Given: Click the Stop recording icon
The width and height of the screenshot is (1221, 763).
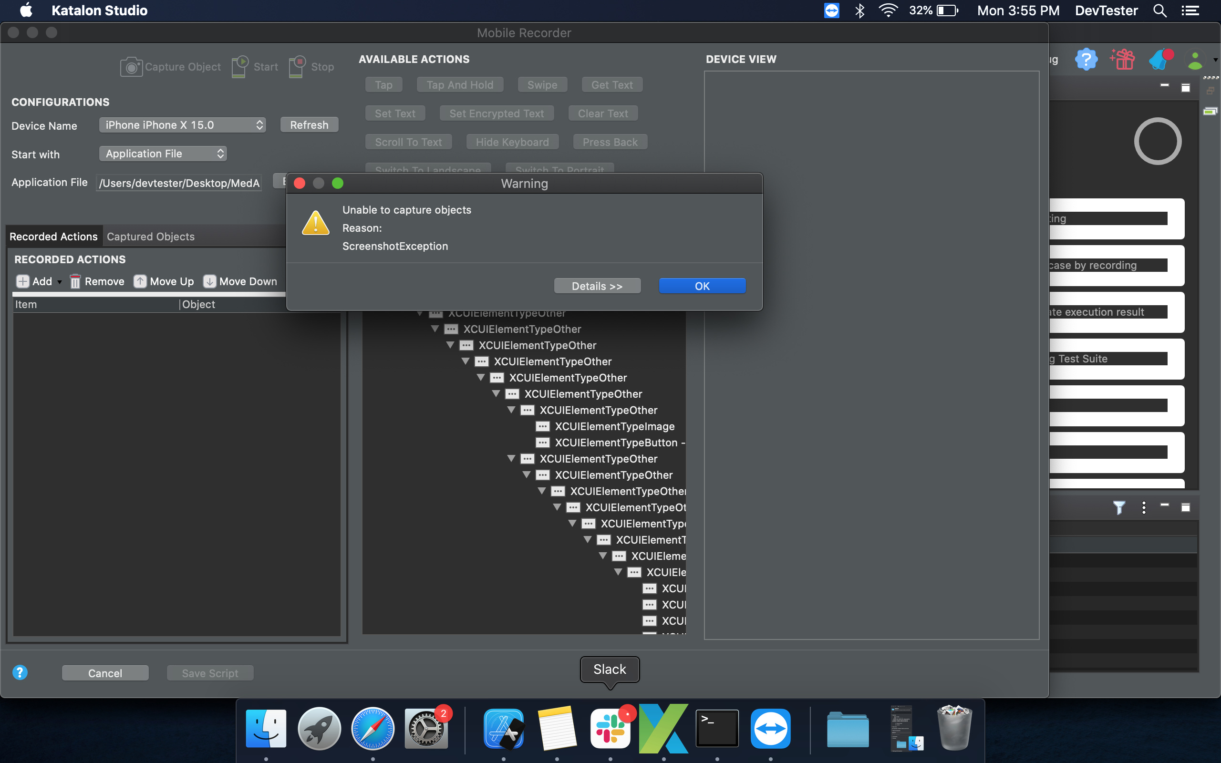Looking at the screenshot, I should pos(297,67).
